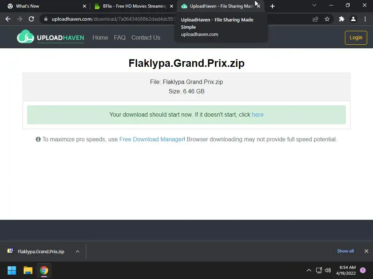Open the notification badge in the tray
Viewport: 373px width, 279px height.
tap(363, 270)
